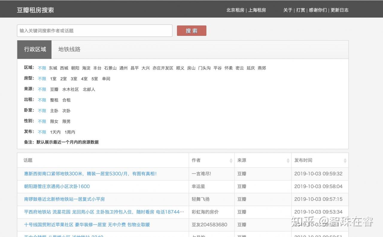Select 不限 in the 房型 filter row
This screenshot has height=237, width=383.
[x=42, y=79]
